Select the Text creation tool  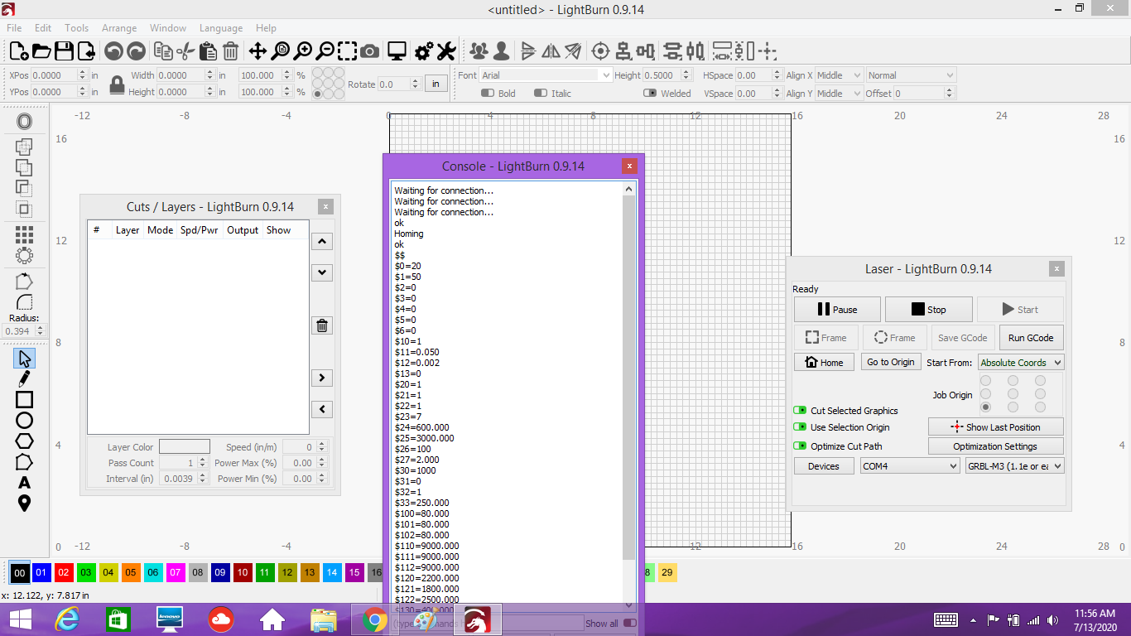pyautogui.click(x=24, y=483)
